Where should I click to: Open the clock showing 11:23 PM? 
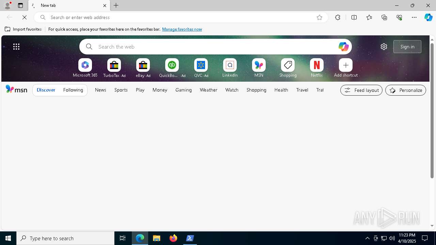pyautogui.click(x=407, y=238)
